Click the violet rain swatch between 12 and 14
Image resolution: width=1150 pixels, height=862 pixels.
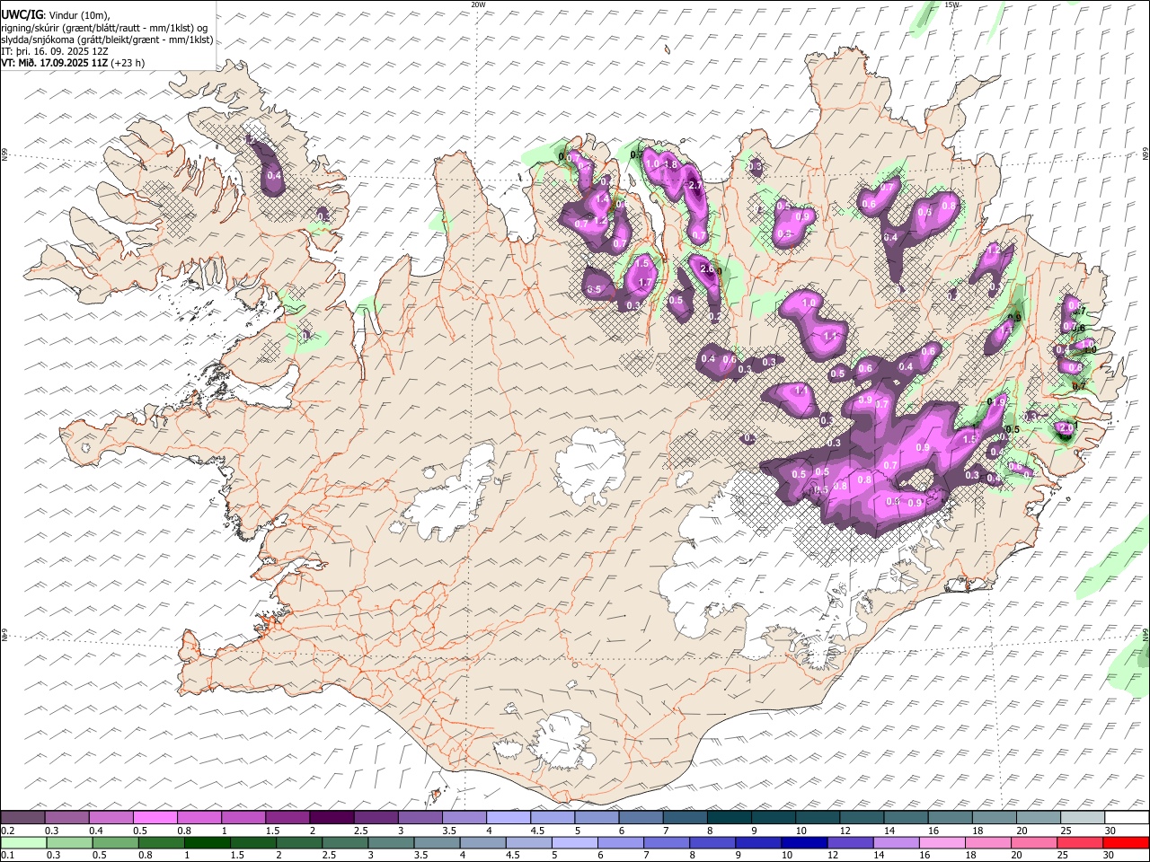852,842
